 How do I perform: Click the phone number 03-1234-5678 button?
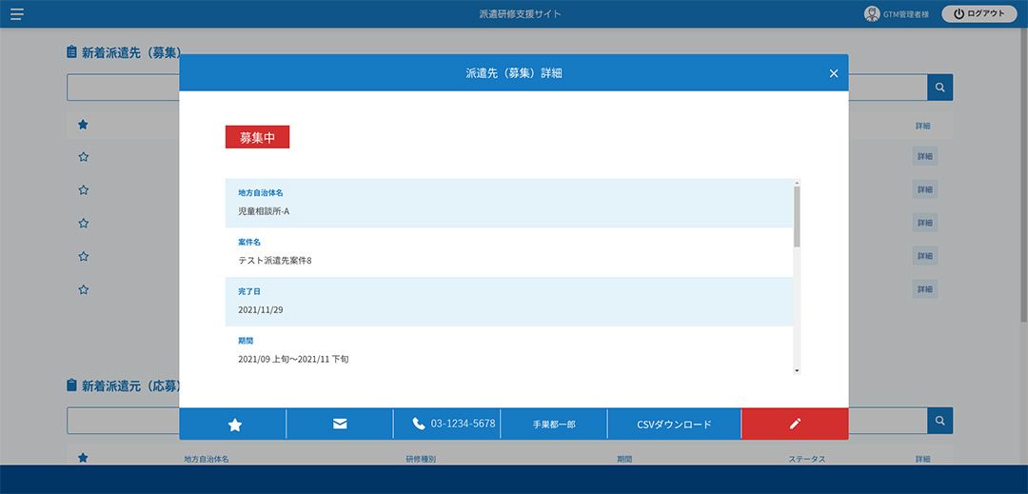[x=453, y=424]
